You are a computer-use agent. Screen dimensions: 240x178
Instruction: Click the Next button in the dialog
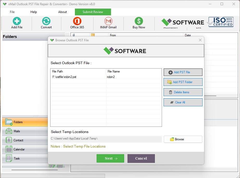[110, 158]
